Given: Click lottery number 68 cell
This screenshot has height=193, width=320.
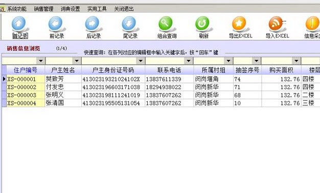Looking at the screenshot, I should point(247,95).
